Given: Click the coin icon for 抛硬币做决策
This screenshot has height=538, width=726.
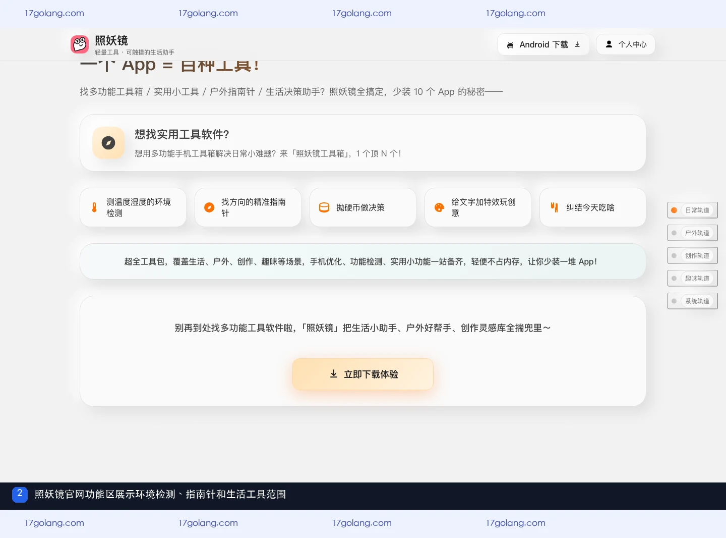Looking at the screenshot, I should click(324, 207).
